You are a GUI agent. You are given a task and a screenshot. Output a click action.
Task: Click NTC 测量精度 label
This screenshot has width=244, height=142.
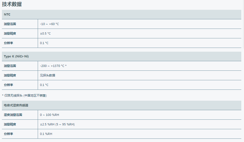(x=10, y=33)
